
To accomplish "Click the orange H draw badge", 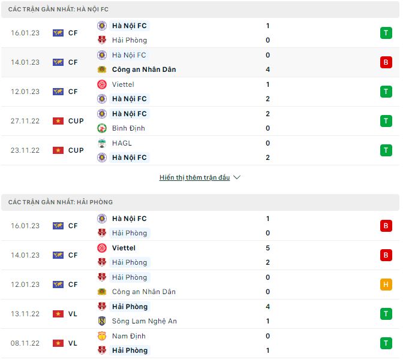I will (386, 285).
